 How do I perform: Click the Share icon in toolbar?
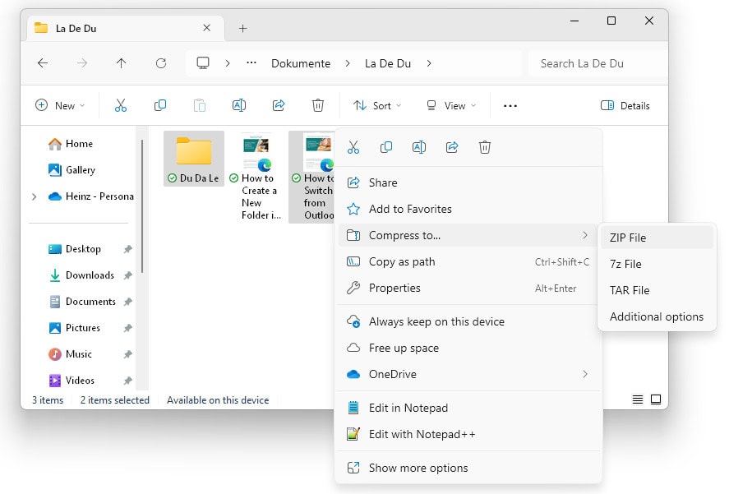[x=279, y=105]
